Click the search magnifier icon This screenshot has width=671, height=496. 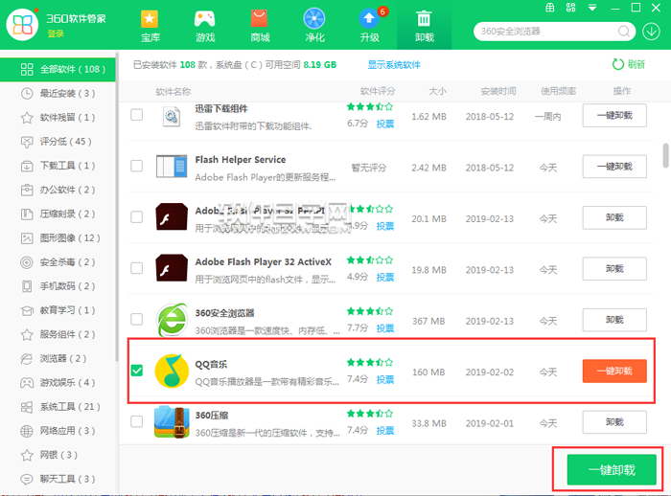point(624,32)
